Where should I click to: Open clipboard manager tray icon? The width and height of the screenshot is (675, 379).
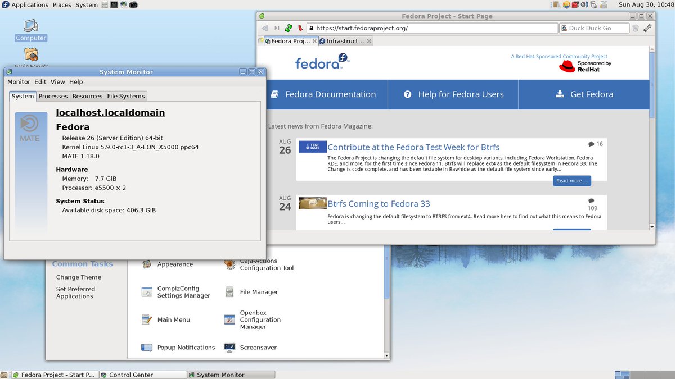pyautogui.click(x=556, y=4)
